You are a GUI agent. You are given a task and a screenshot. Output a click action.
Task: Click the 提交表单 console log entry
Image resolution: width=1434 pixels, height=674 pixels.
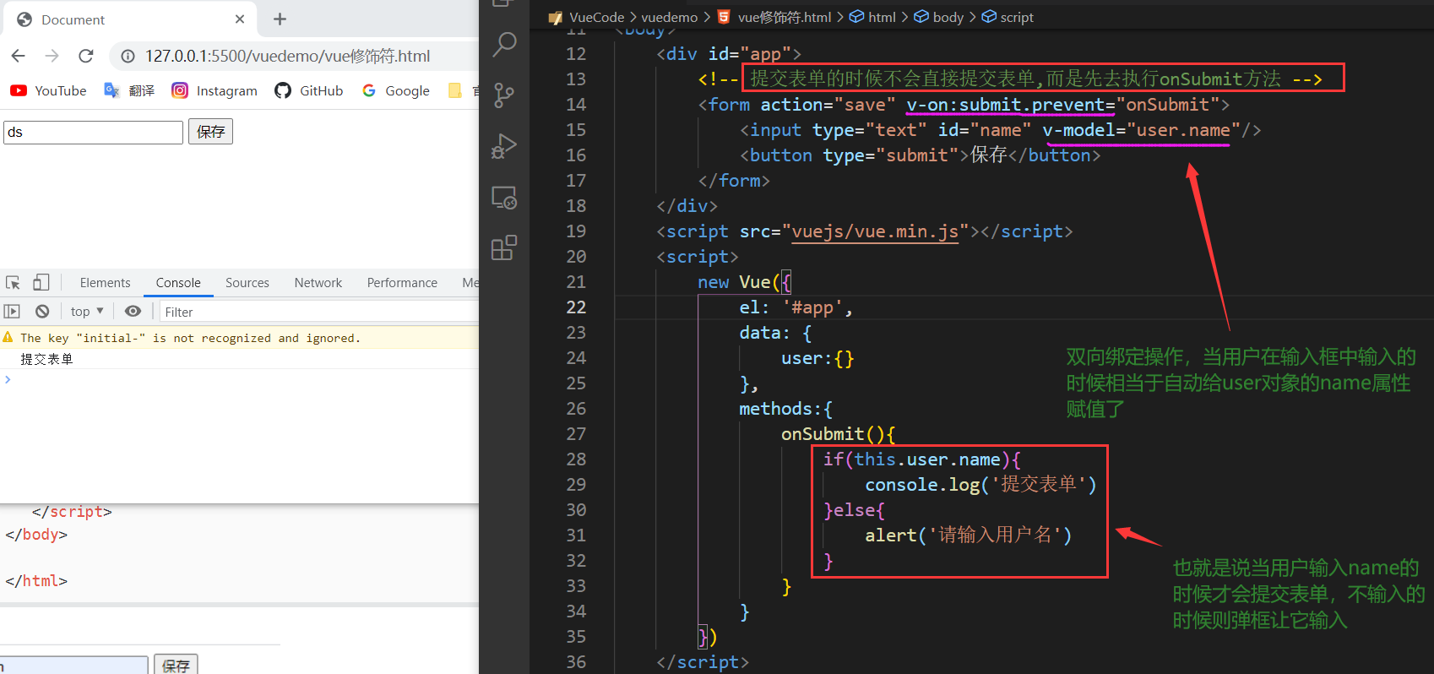point(46,359)
